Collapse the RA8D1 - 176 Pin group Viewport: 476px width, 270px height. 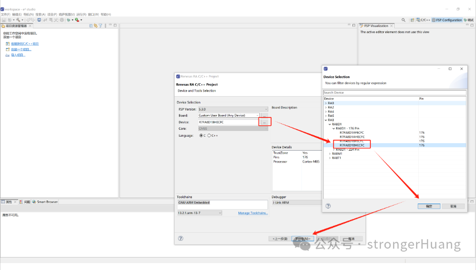click(x=334, y=129)
